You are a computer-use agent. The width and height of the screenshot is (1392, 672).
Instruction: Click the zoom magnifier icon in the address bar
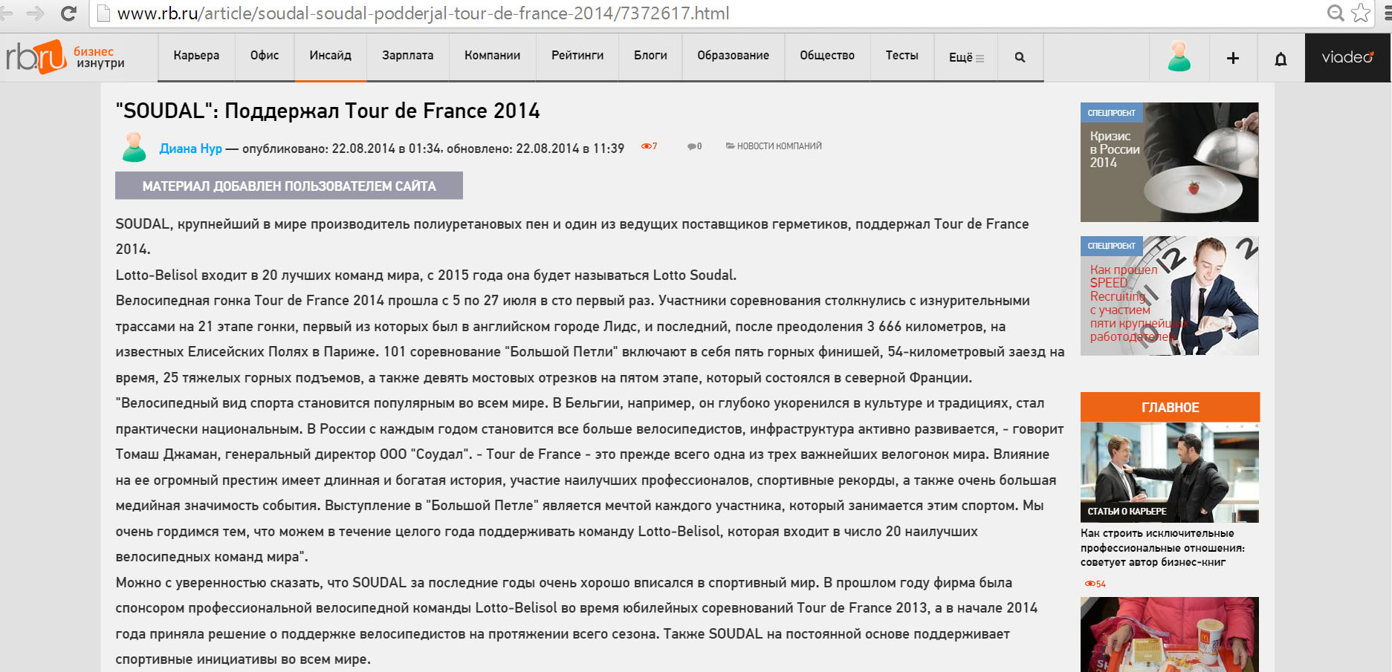pyautogui.click(x=1336, y=13)
